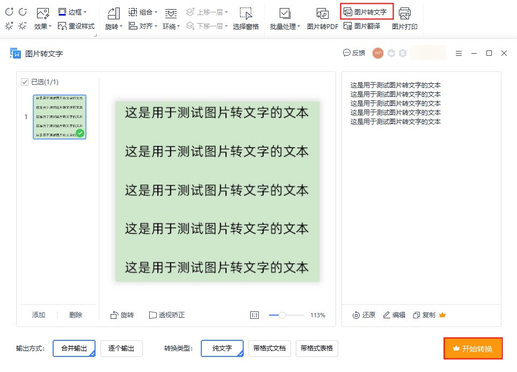Click the 图片转文字 dialog logo icon
Viewport: 517px width, 372px height.
16,54
